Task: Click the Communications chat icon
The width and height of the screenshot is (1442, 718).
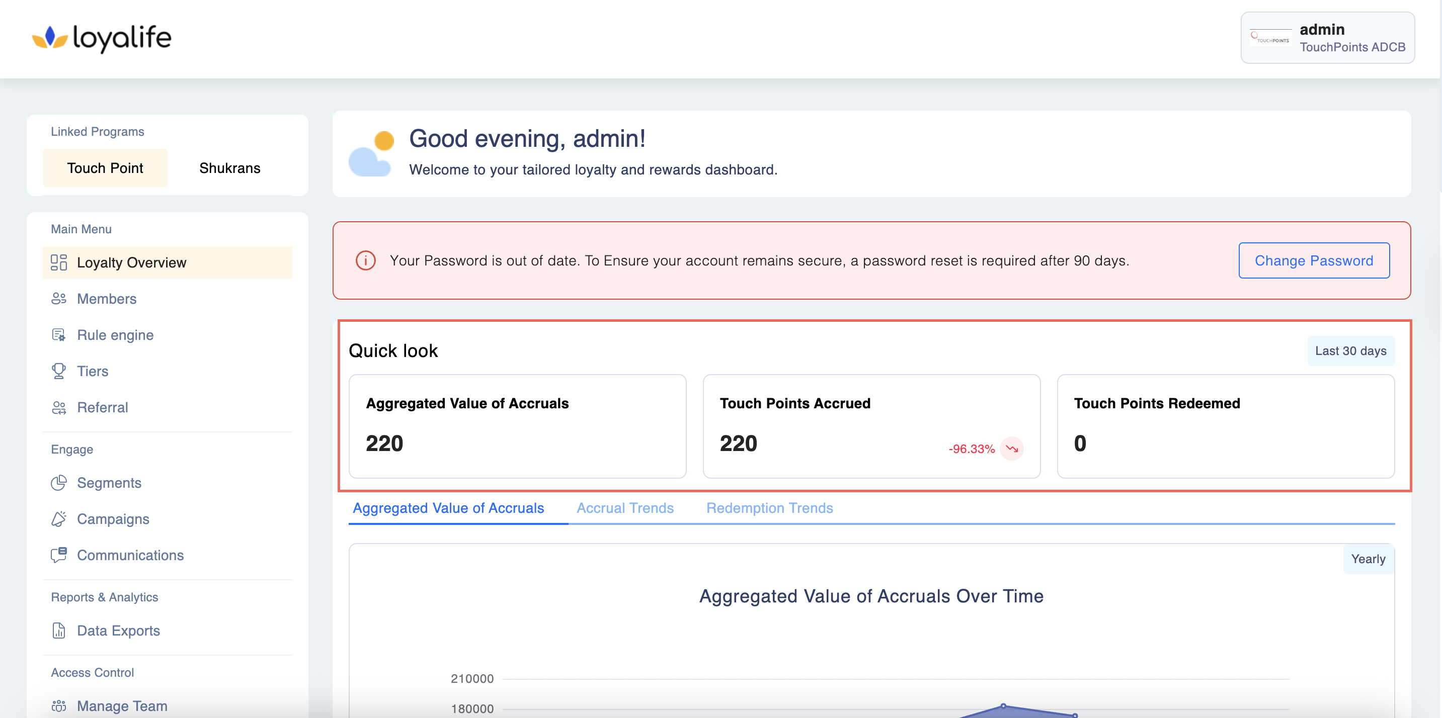Action: click(x=59, y=555)
